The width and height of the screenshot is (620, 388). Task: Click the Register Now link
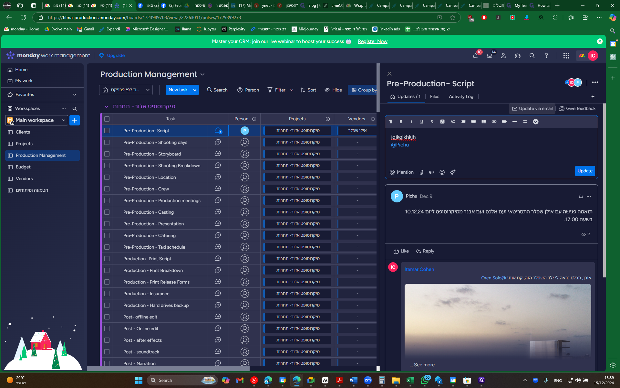pyautogui.click(x=372, y=41)
